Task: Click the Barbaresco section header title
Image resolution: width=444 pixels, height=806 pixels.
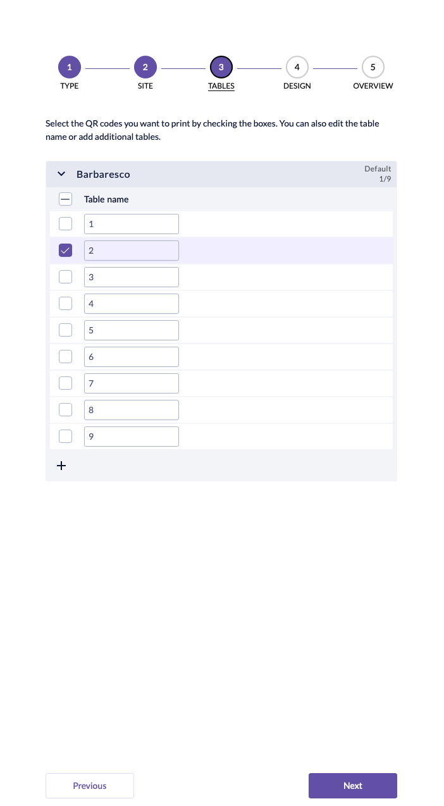Action: click(x=103, y=174)
